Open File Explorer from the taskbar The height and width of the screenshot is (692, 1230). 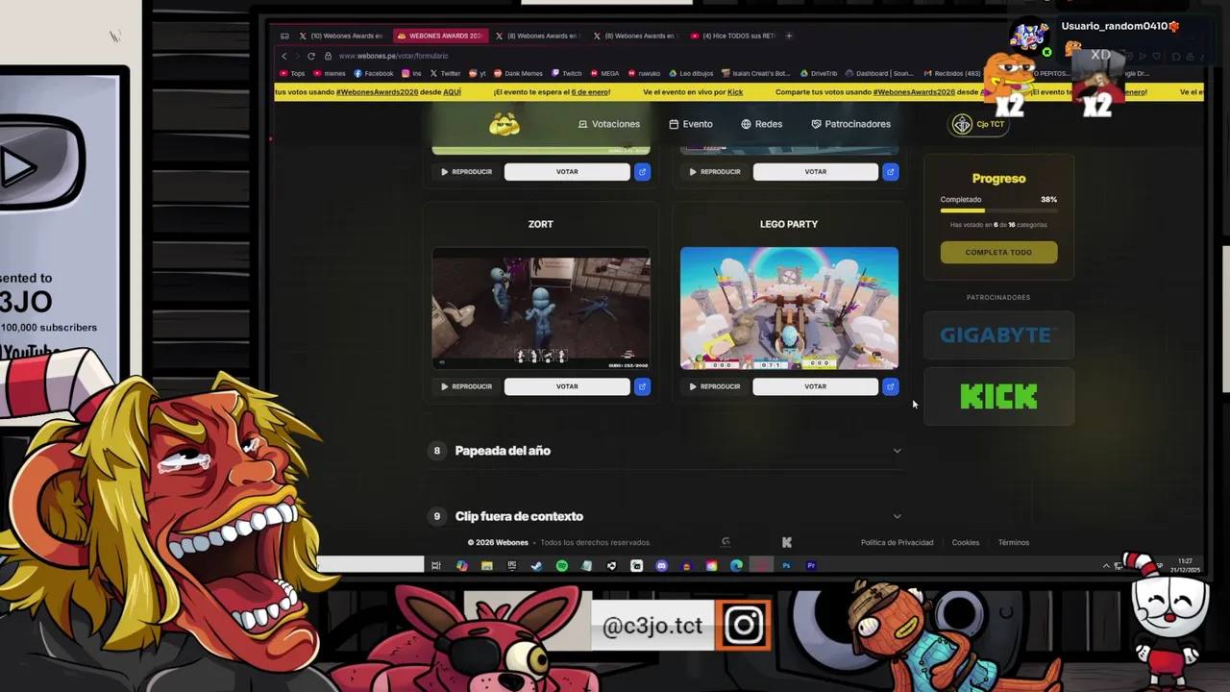tap(487, 566)
